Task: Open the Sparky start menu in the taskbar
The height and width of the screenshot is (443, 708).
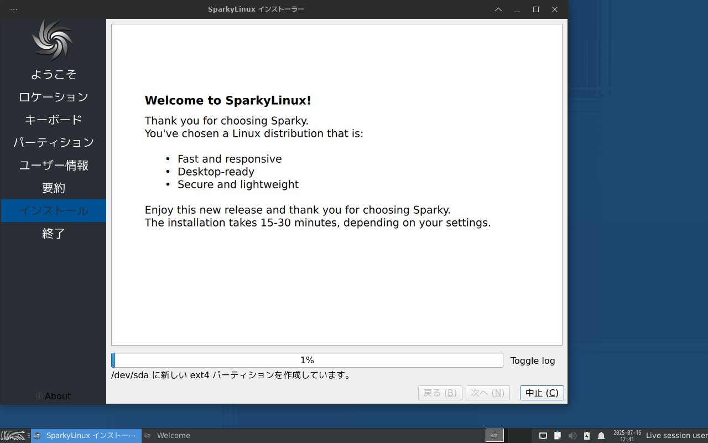Action: tap(14, 436)
